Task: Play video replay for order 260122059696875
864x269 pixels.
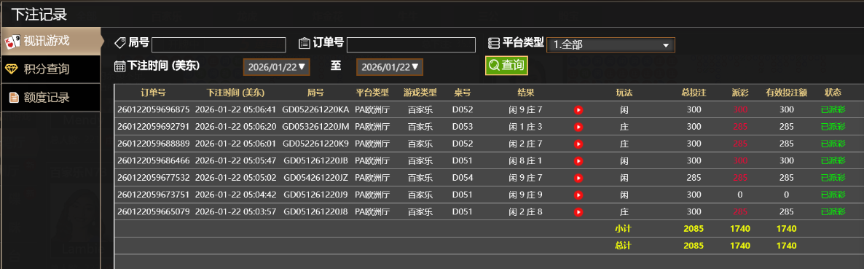Action: [578, 109]
